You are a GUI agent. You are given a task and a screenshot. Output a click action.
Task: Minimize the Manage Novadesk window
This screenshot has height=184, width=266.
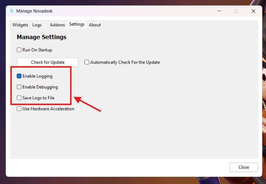tap(219, 11)
